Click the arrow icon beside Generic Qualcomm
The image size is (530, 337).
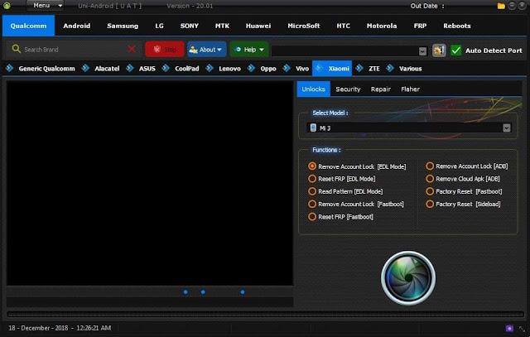pyautogui.click(x=10, y=68)
